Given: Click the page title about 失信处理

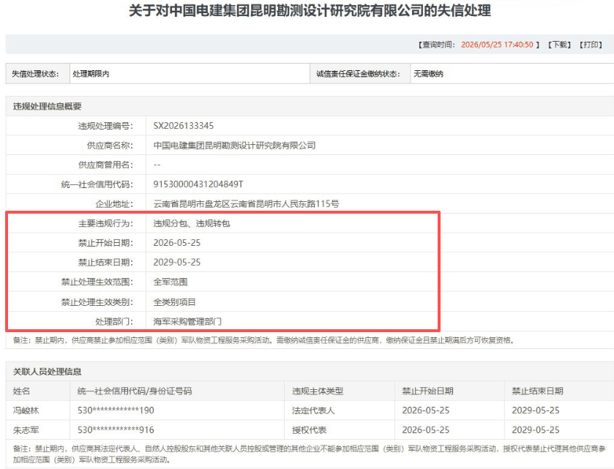Looking at the screenshot, I should (310, 10).
